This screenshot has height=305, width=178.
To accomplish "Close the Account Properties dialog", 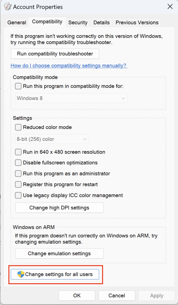I will coord(170,7).
